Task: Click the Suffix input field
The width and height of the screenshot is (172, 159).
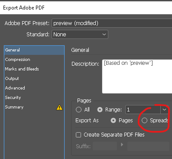Action: point(105,146)
